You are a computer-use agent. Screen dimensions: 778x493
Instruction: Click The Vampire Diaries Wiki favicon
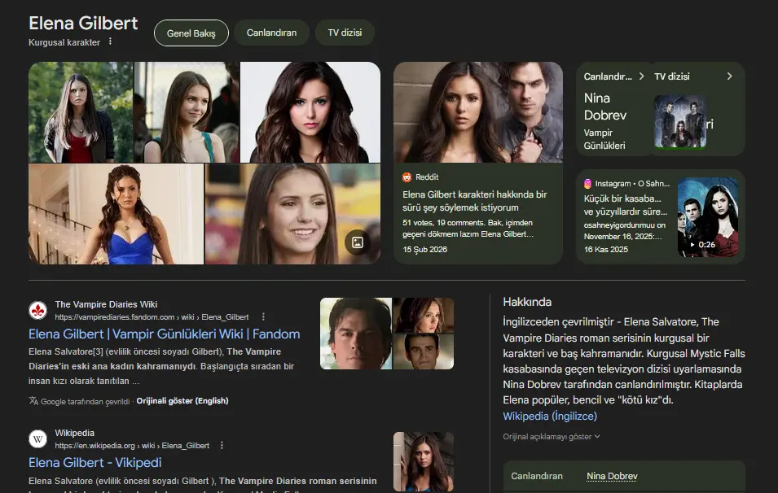tap(37, 311)
